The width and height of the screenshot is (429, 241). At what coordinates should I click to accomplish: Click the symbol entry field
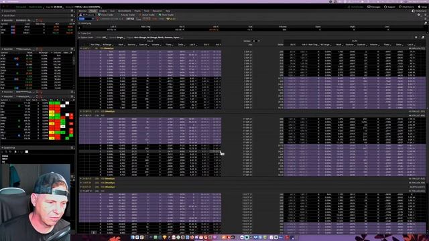pyautogui.click(x=86, y=19)
